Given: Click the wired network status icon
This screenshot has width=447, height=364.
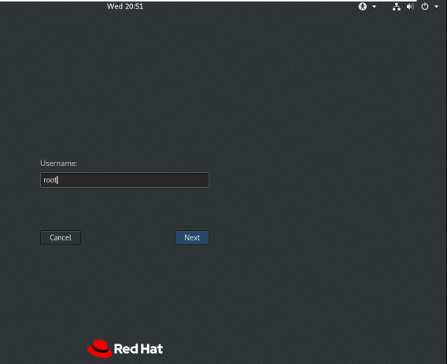Looking at the screenshot, I should point(397,6).
